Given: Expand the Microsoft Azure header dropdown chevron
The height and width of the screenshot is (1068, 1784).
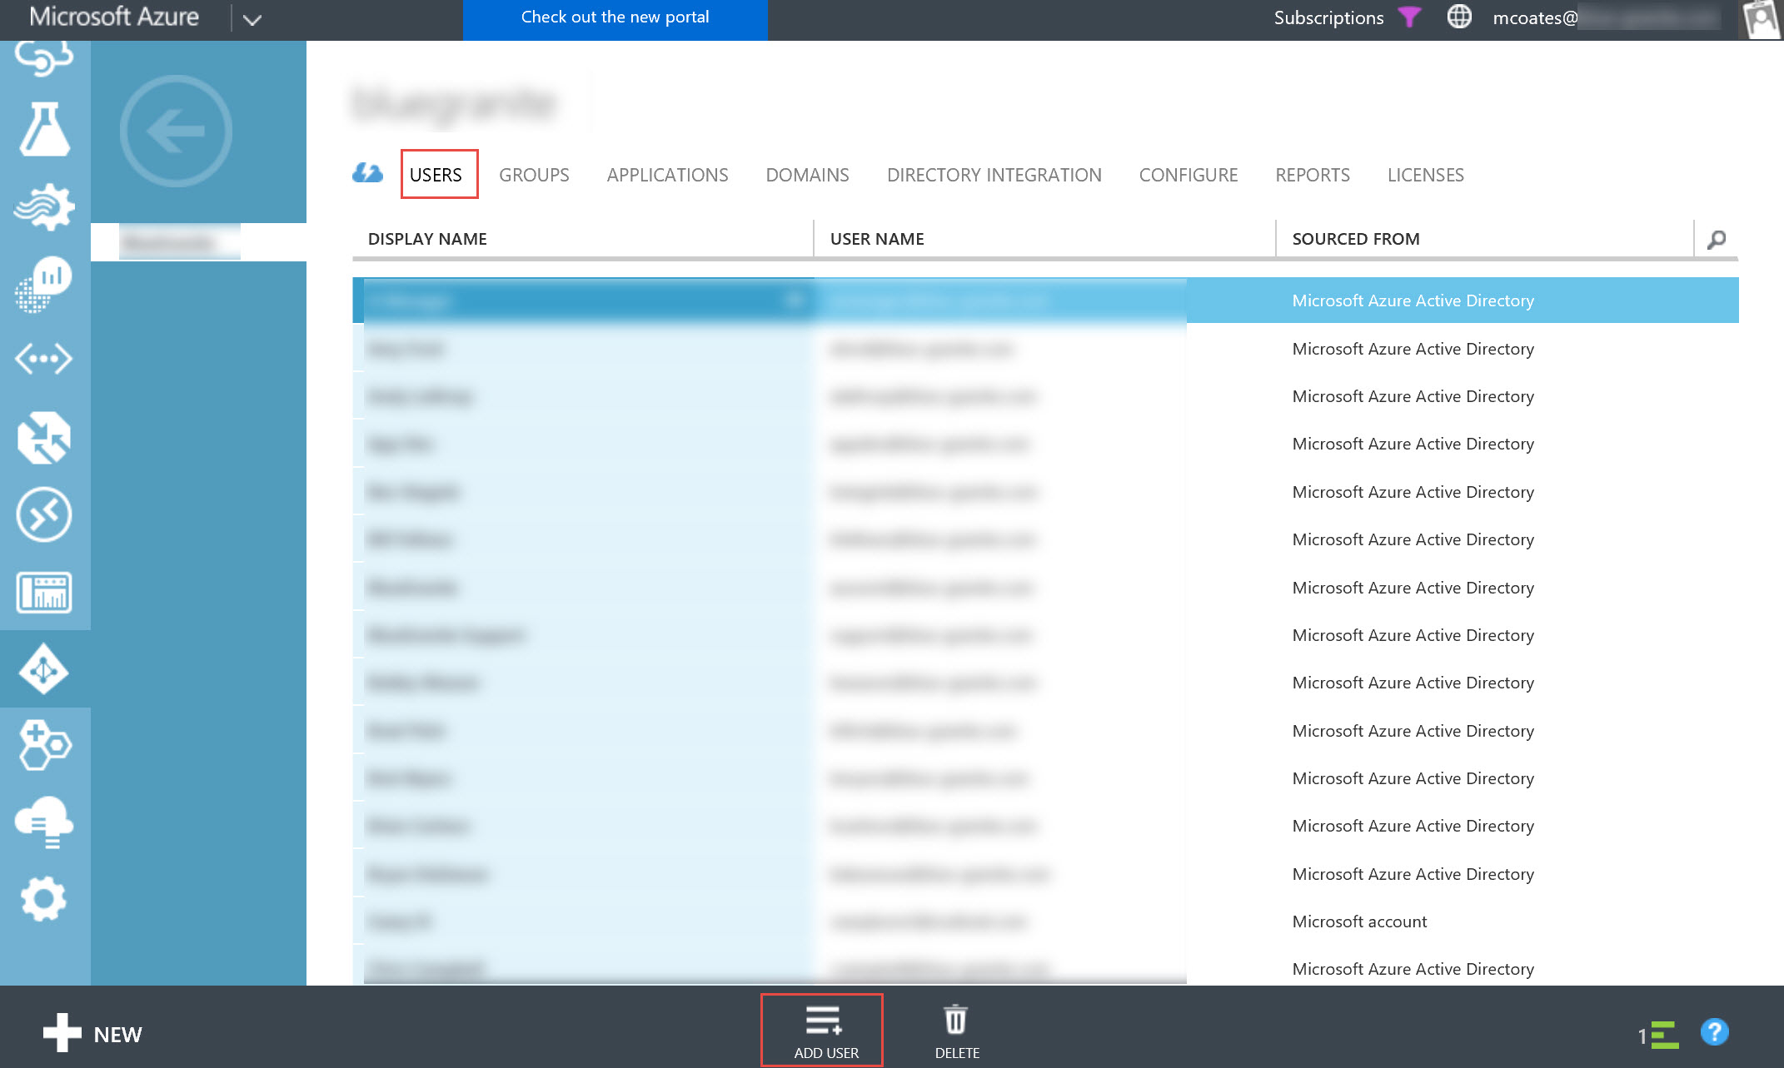Looking at the screenshot, I should click(x=252, y=19).
